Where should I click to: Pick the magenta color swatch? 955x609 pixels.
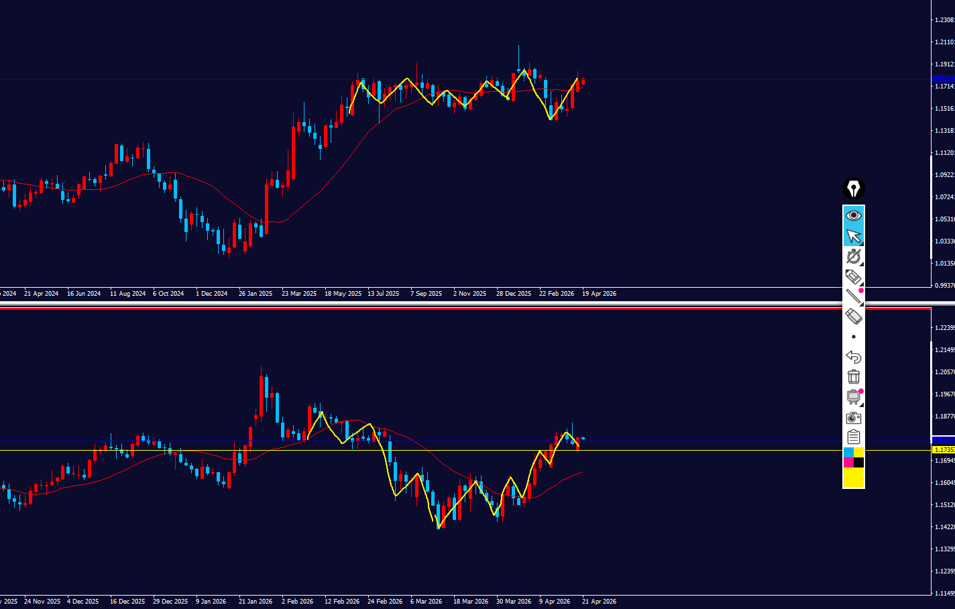point(848,463)
